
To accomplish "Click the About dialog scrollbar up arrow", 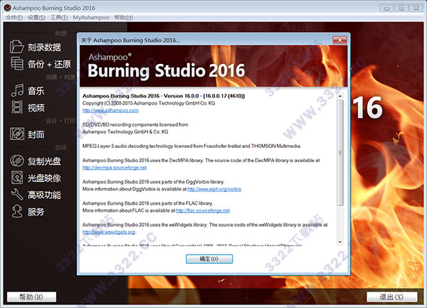I will pos(340,96).
